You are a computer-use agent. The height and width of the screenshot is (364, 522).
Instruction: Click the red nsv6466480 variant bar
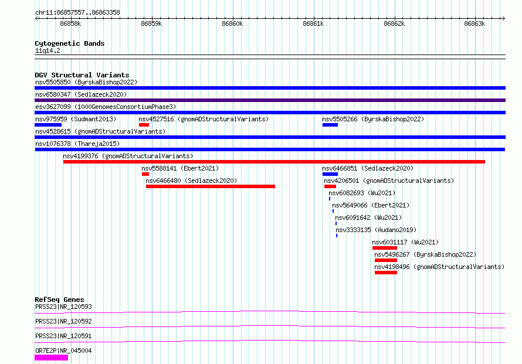pos(211,186)
